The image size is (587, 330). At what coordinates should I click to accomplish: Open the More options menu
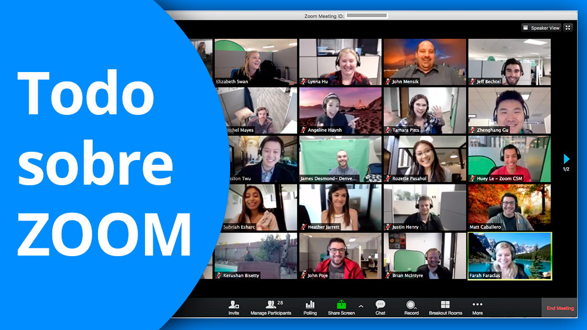click(x=477, y=308)
